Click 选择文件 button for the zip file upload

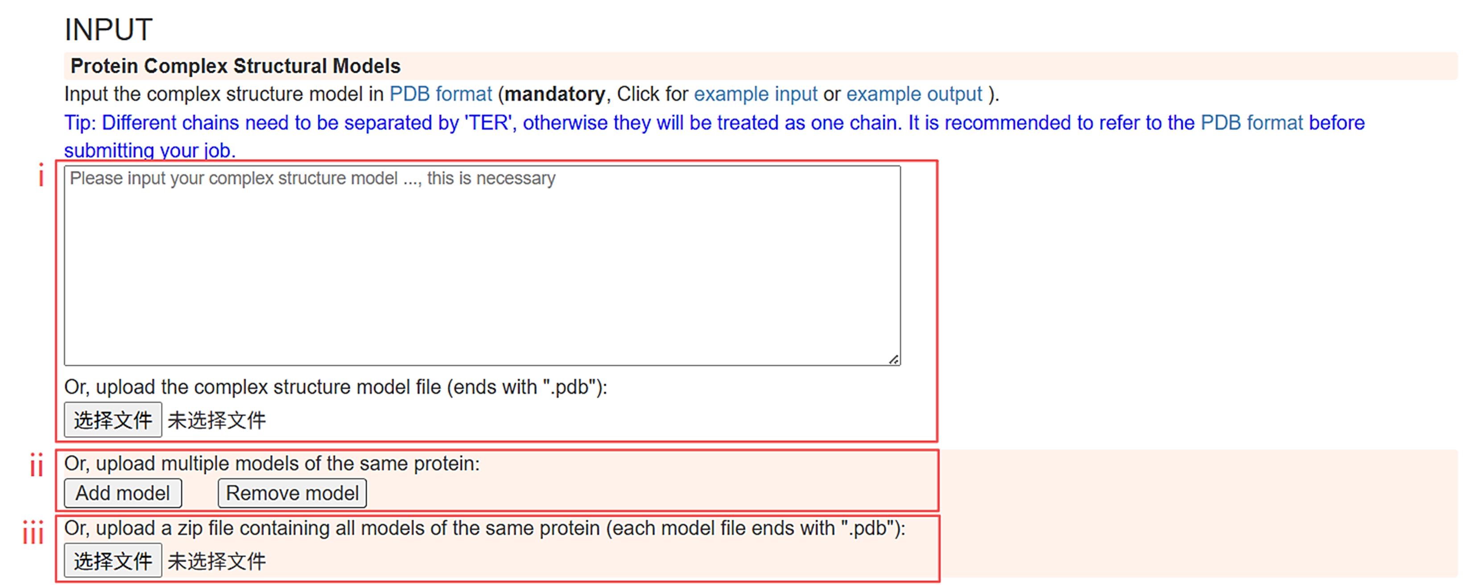click(113, 560)
